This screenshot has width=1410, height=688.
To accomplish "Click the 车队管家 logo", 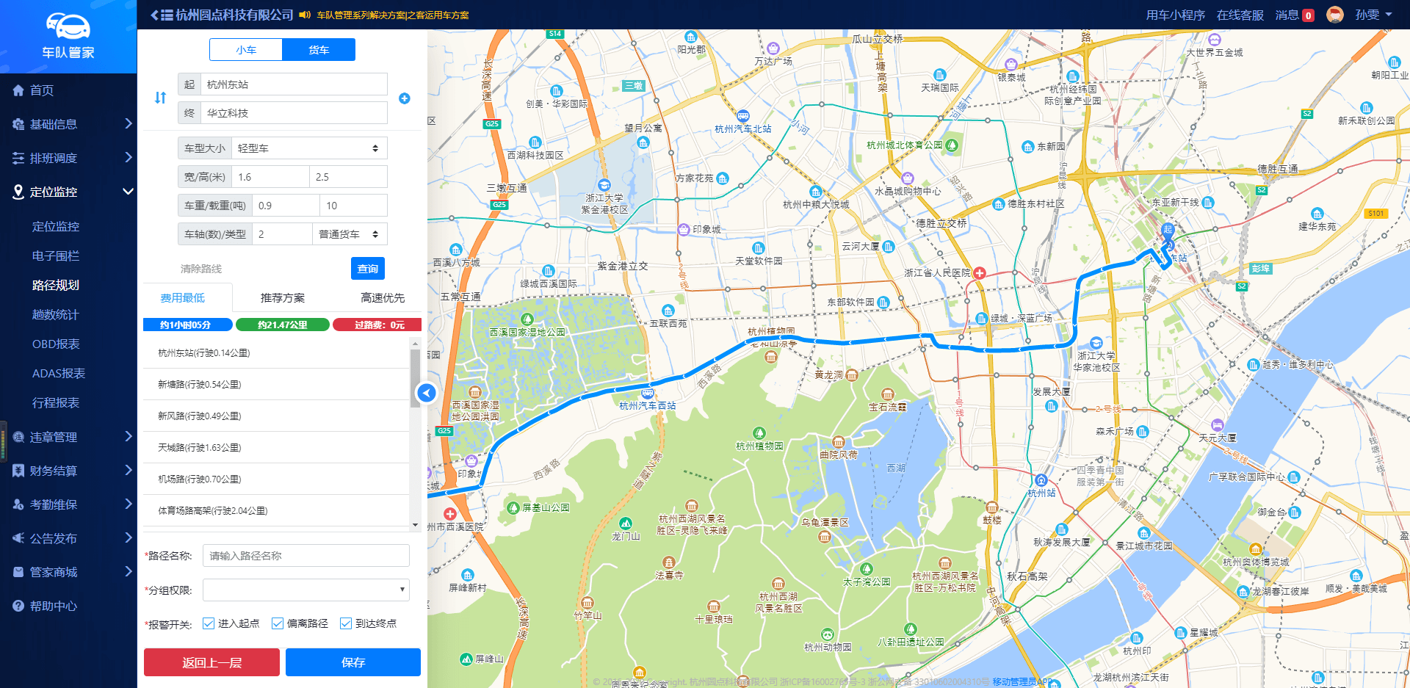I will (x=68, y=35).
